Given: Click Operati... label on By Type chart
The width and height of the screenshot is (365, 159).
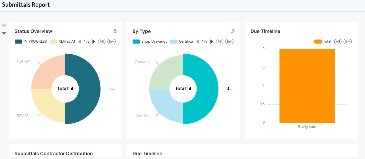Looking at the screenshot, I should pos(142,62).
